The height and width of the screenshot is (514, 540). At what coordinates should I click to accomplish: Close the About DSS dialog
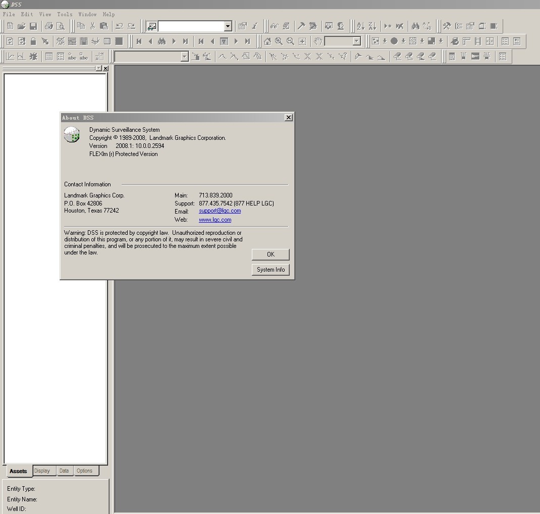(289, 118)
